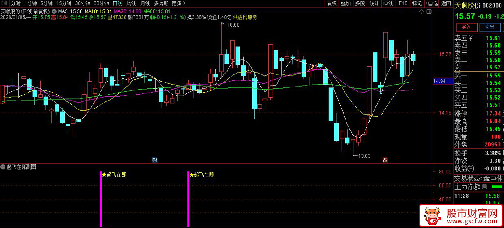The height and width of the screenshot is (228, 504).
Task: Click the MA5: 15.56 indicator label
Action: 70,11
